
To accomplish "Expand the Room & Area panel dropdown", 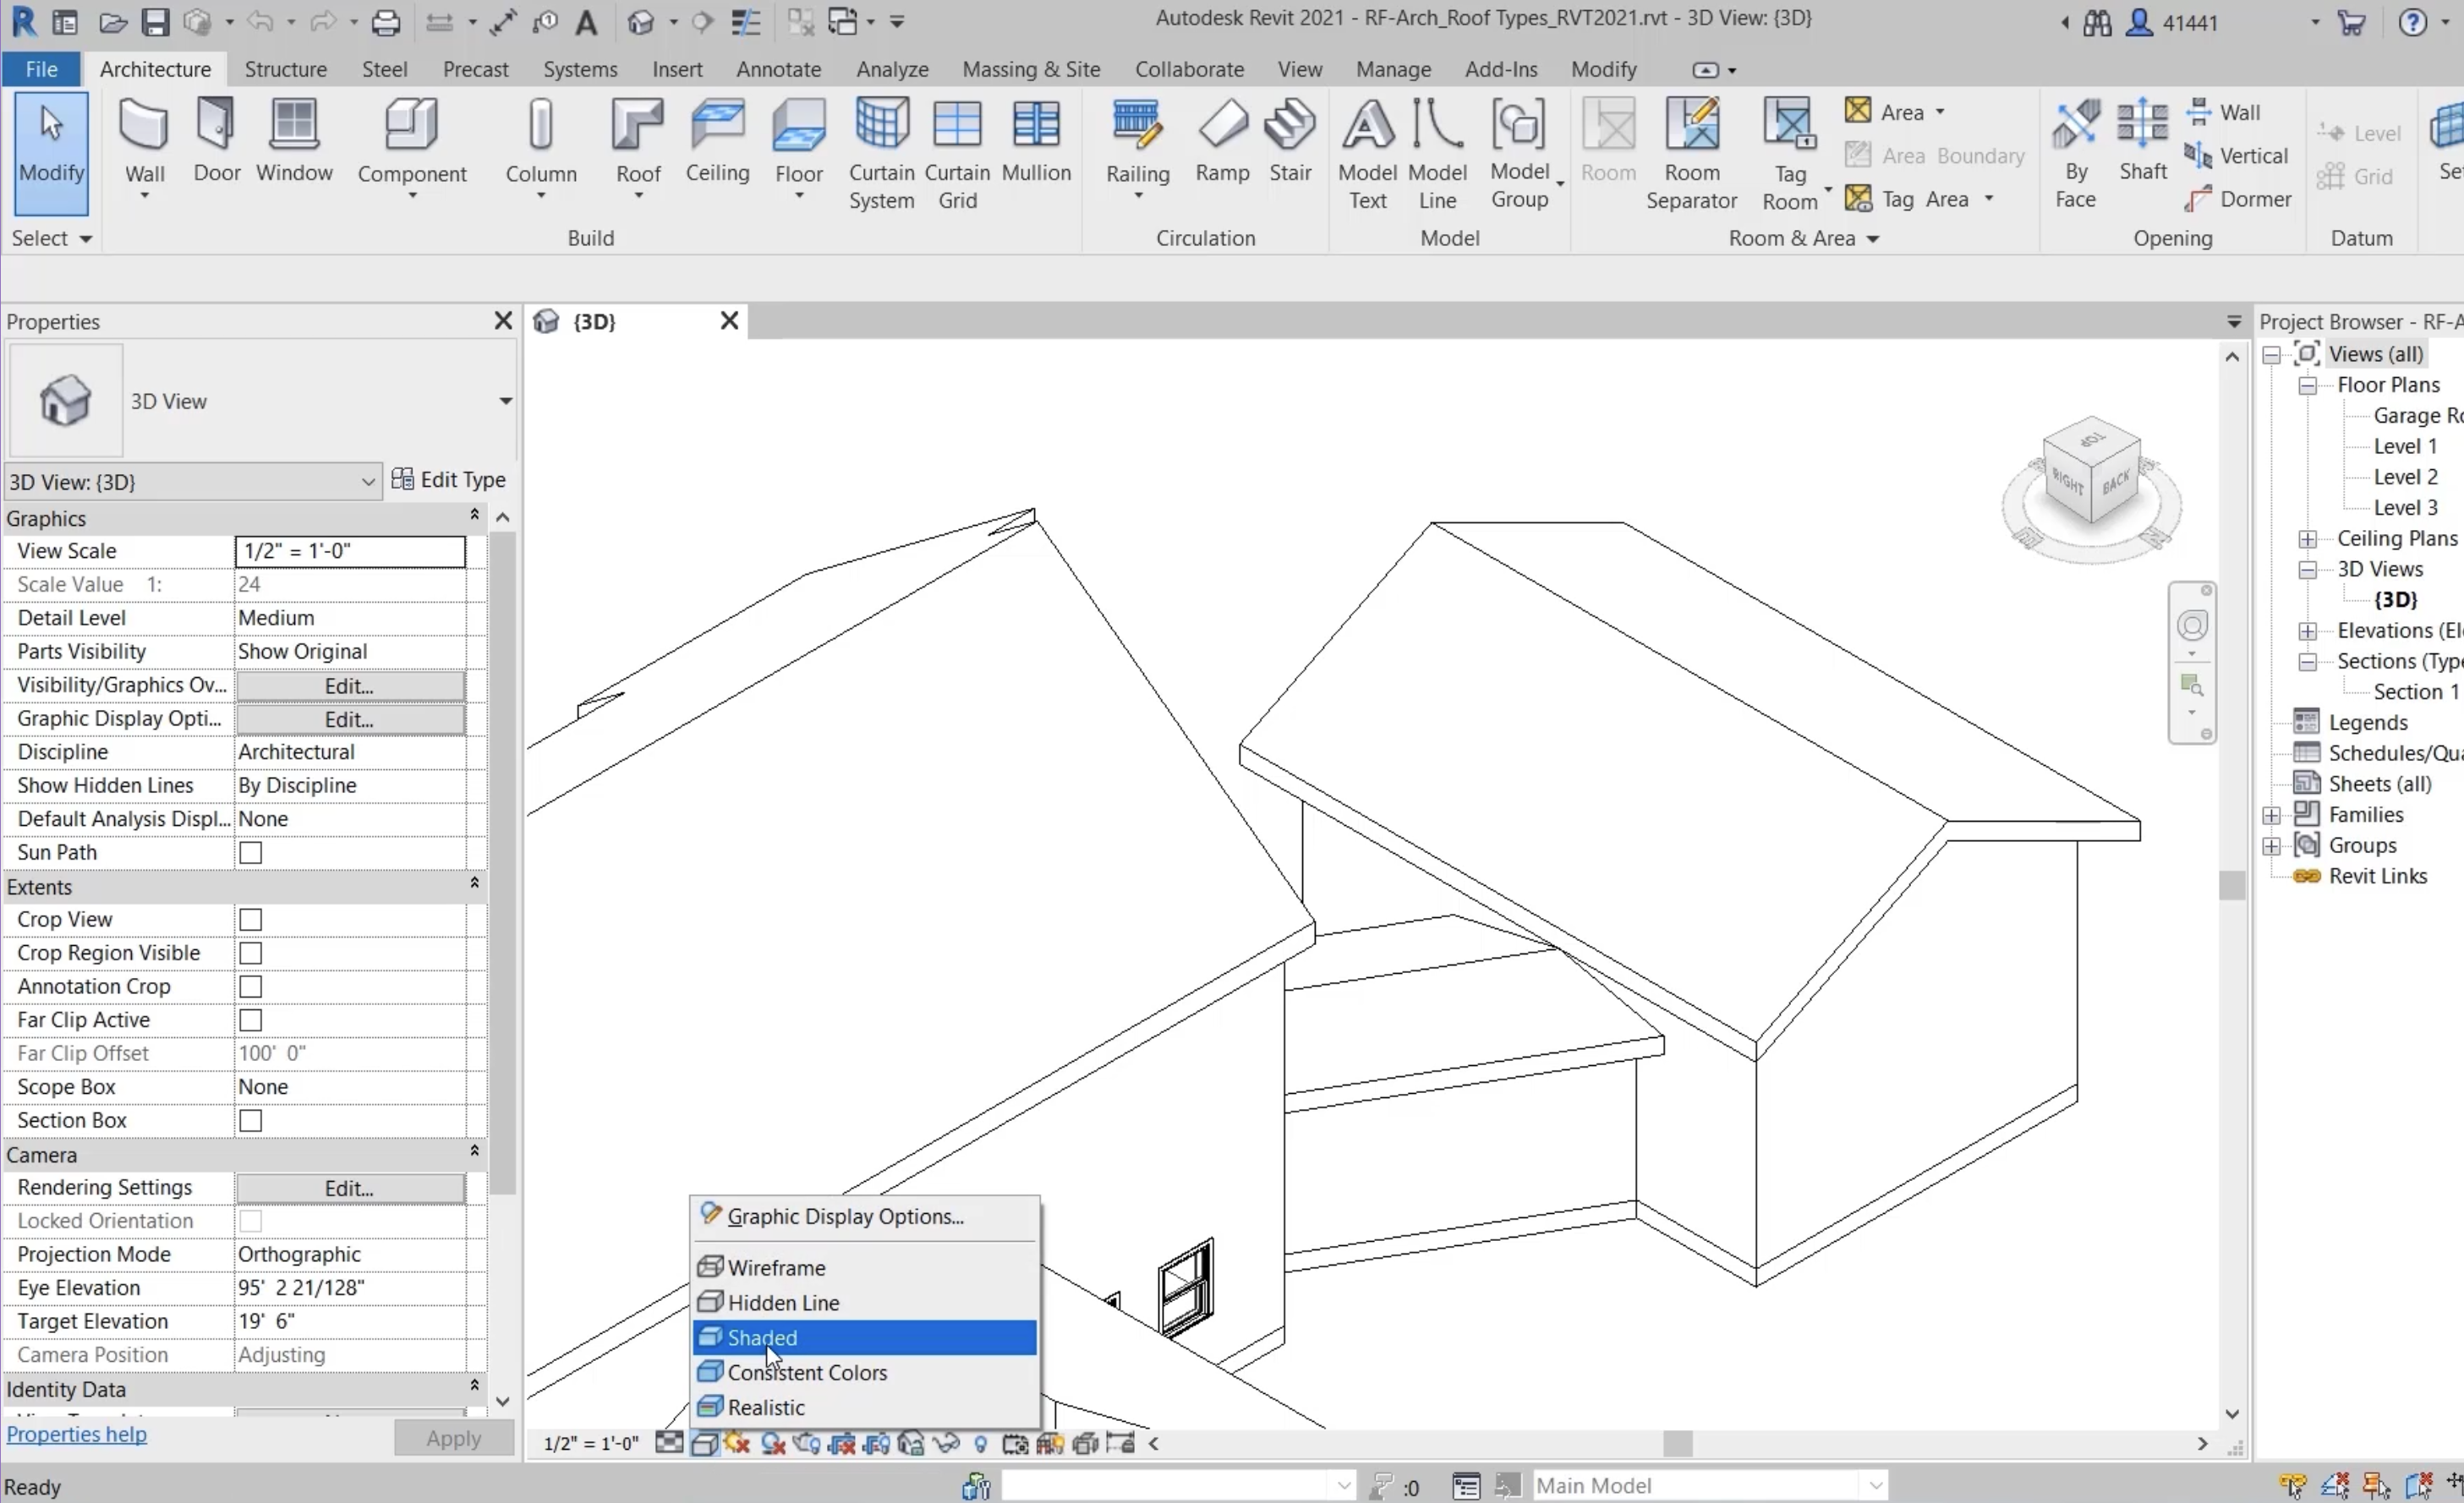I will coord(1805,238).
